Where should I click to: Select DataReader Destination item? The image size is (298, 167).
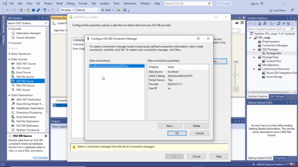(x=30, y=108)
